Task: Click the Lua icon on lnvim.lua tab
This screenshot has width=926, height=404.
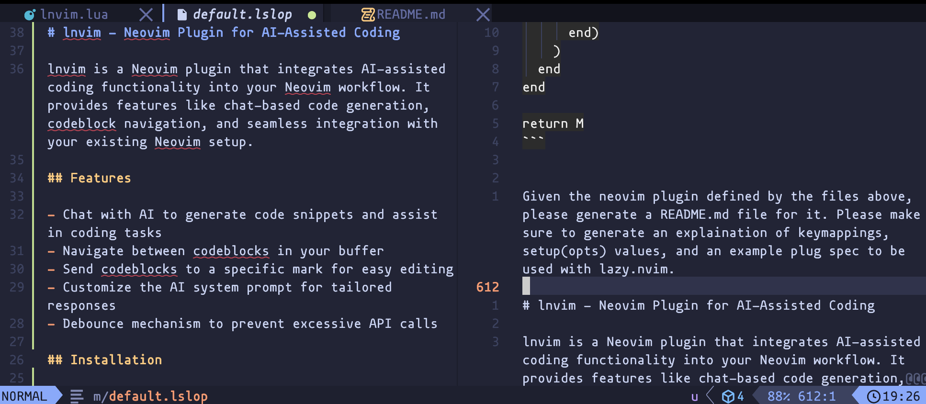Action: click(30, 15)
